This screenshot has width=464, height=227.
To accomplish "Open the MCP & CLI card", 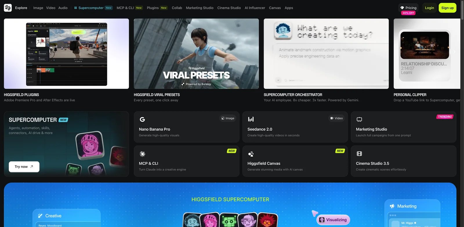I will click(x=186, y=161).
